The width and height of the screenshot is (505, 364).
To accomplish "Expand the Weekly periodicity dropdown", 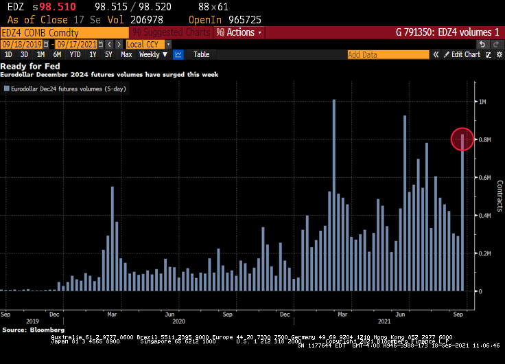I will pyautogui.click(x=153, y=54).
